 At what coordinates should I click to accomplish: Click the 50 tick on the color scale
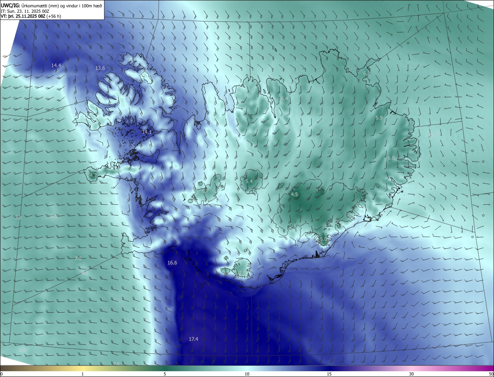click(x=491, y=374)
